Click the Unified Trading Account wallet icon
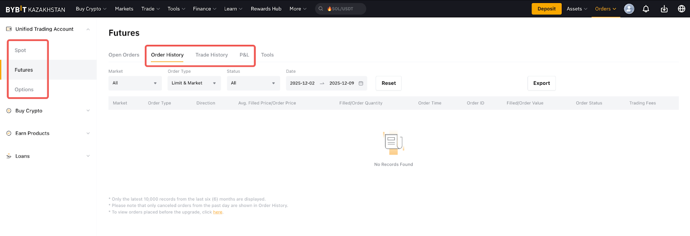Viewport: 690px width, 236px height. tap(9, 29)
